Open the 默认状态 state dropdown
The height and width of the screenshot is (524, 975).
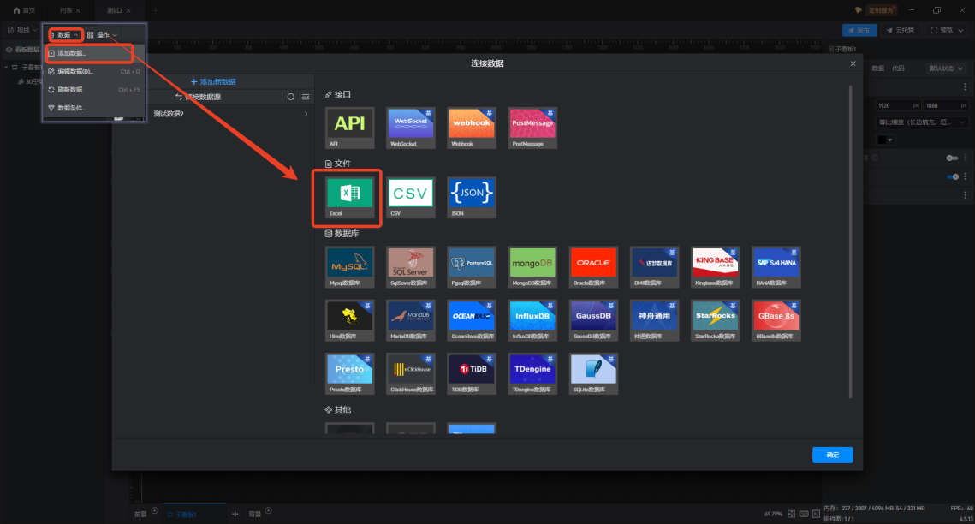pyautogui.click(x=947, y=68)
